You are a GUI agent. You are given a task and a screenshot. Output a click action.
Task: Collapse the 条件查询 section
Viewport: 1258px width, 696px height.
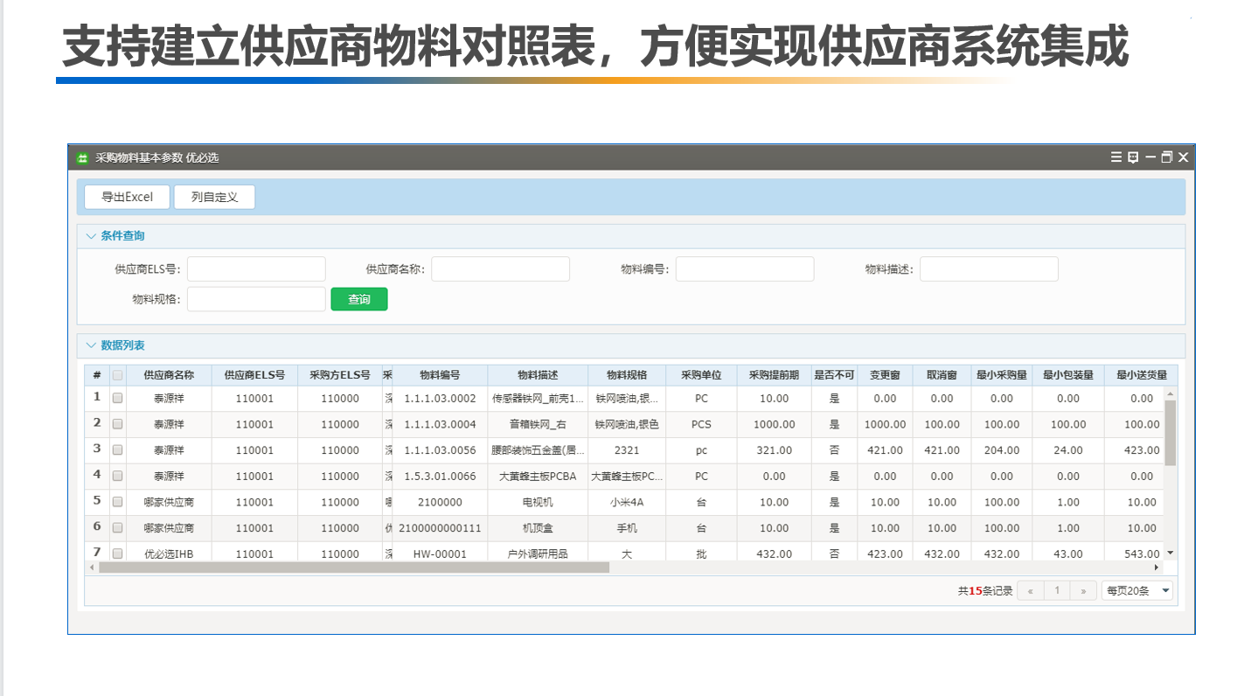[91, 236]
